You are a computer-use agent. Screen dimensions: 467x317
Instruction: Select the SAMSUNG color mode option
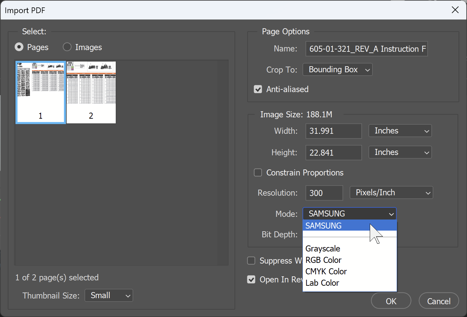(x=323, y=226)
